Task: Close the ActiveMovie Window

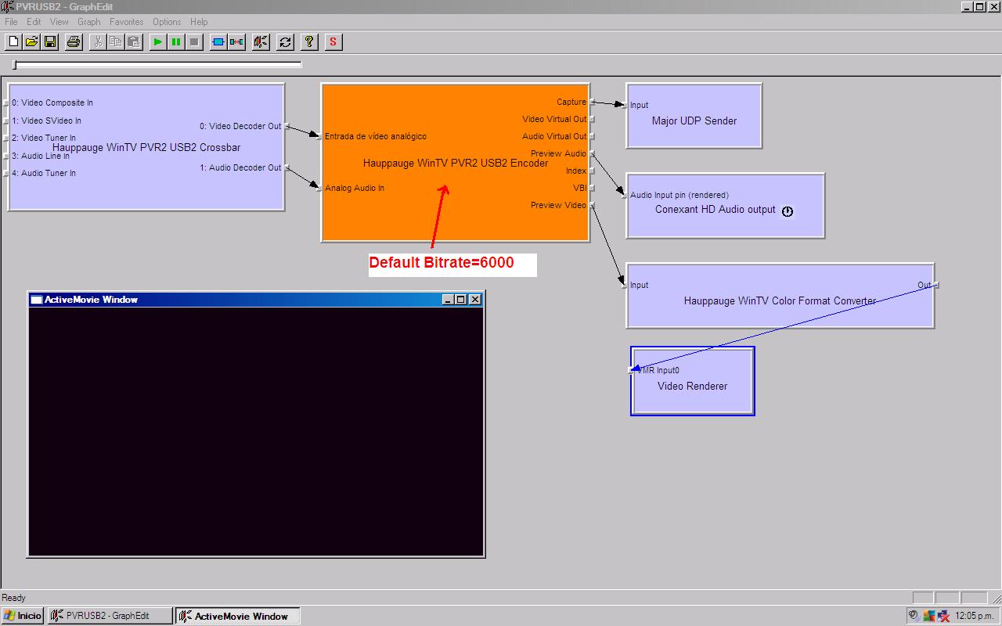Action: point(475,300)
